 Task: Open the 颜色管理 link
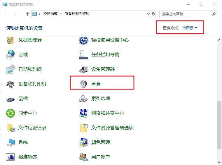(101, 142)
